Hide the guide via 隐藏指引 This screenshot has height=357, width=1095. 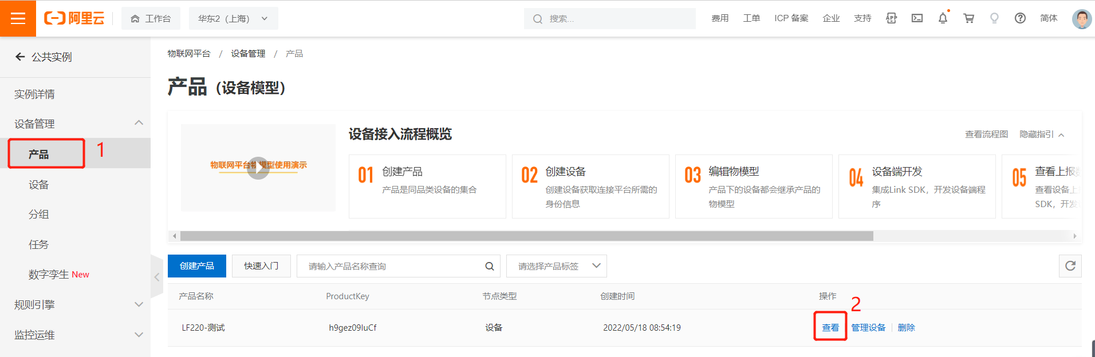tap(1041, 134)
